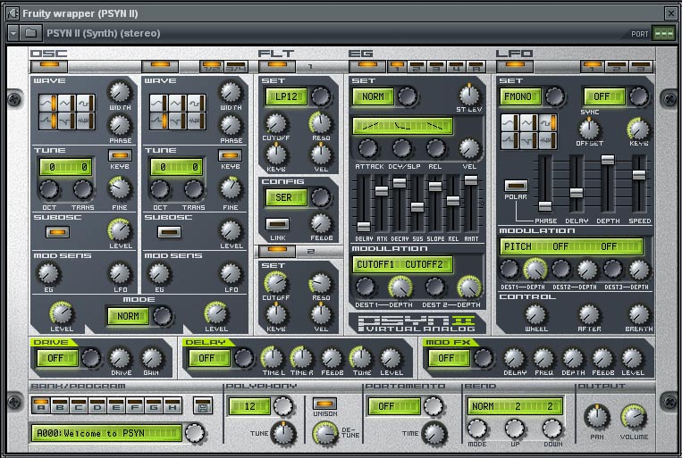Open the preset folder icon in the header
This screenshot has width=682, height=458.
tap(31, 33)
